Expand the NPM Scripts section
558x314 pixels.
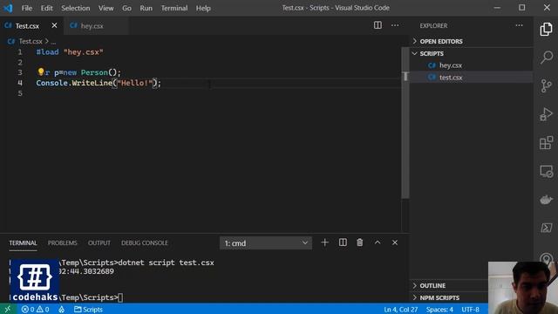click(449, 297)
